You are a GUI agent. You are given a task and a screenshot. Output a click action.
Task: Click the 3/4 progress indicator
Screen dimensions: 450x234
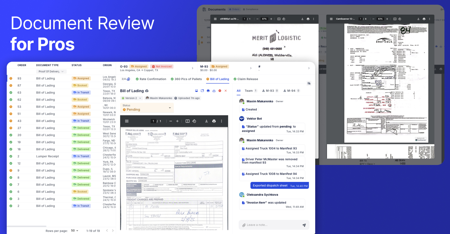tap(126, 79)
